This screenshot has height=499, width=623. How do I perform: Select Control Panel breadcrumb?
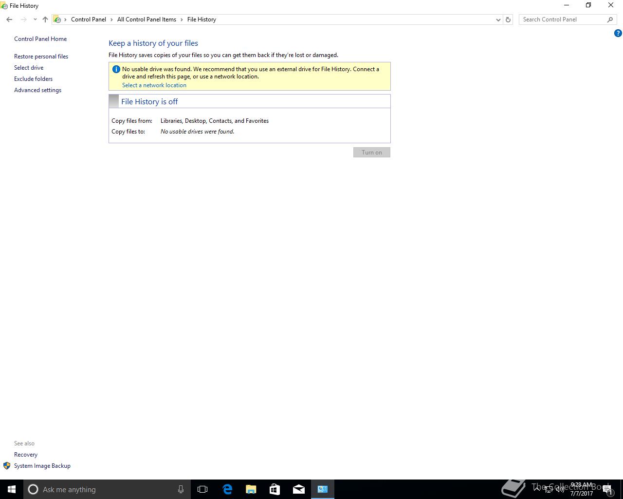(89, 19)
